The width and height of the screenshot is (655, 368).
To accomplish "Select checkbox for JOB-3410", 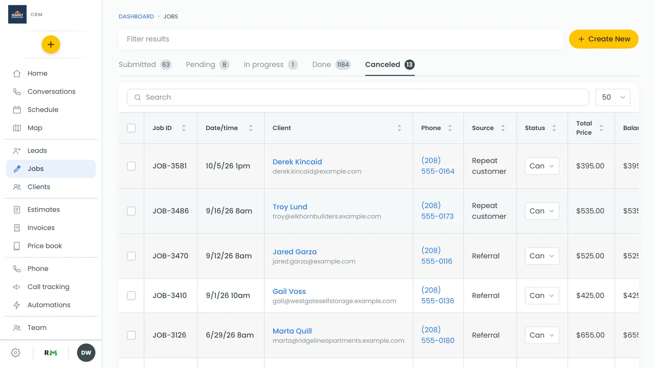I will tap(131, 296).
